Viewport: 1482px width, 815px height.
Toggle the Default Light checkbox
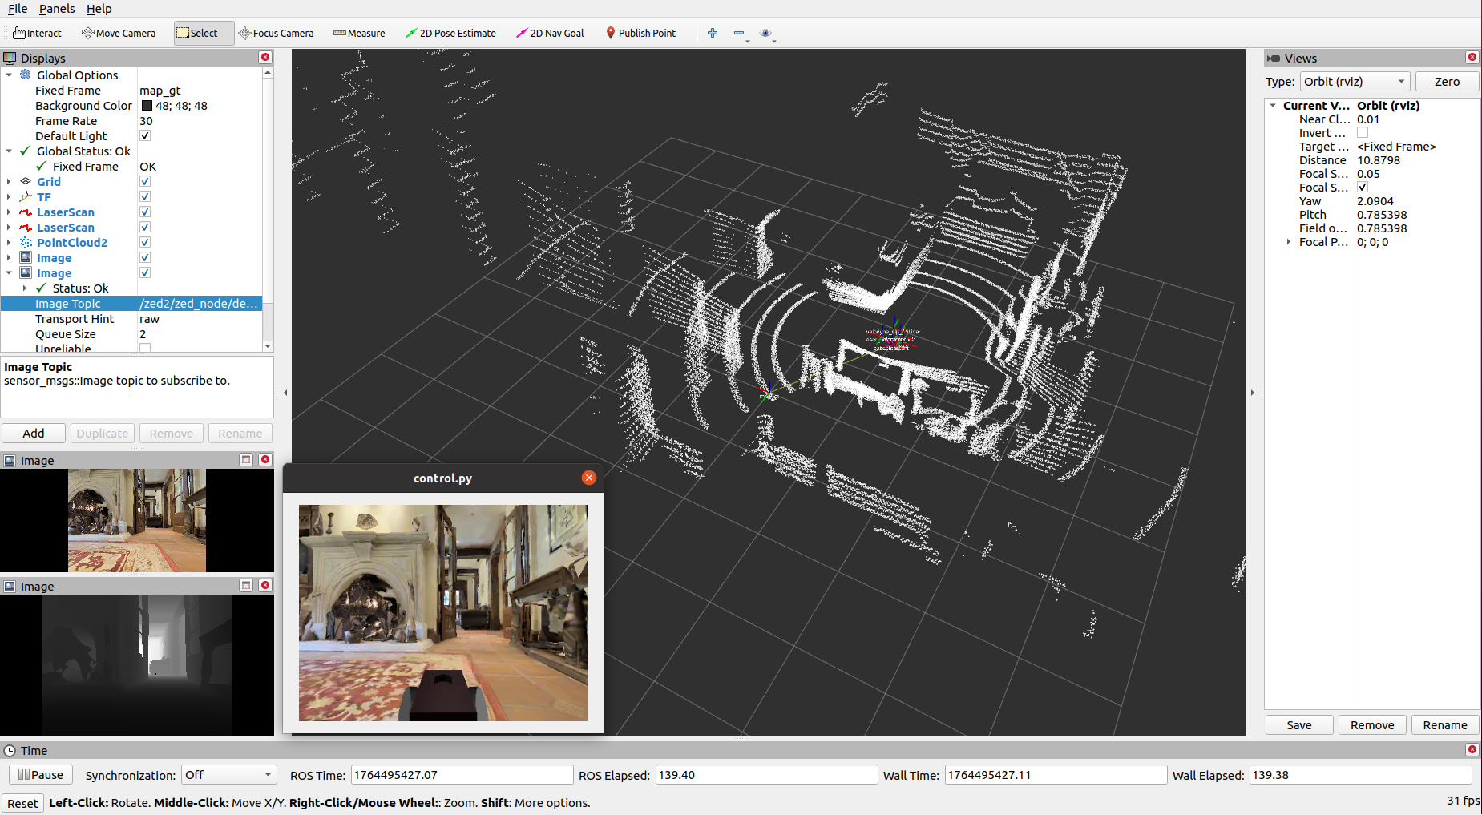(x=145, y=136)
